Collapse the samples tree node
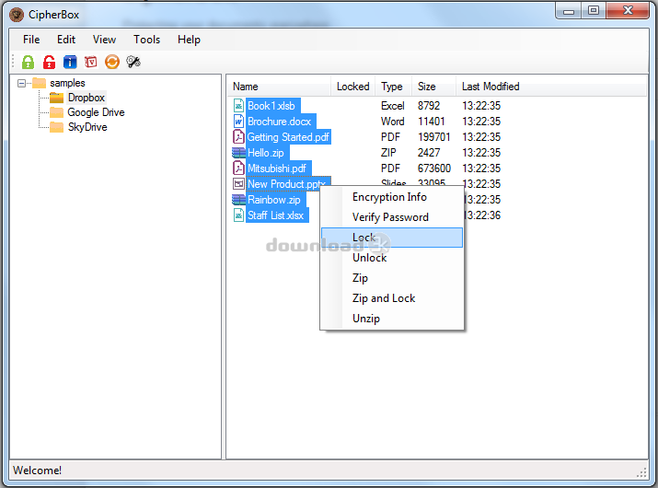 22,83
